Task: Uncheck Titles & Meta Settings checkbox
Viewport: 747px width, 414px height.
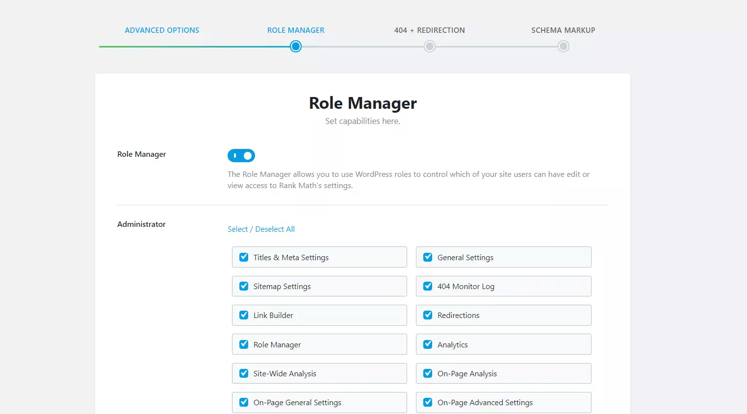Action: click(x=244, y=257)
